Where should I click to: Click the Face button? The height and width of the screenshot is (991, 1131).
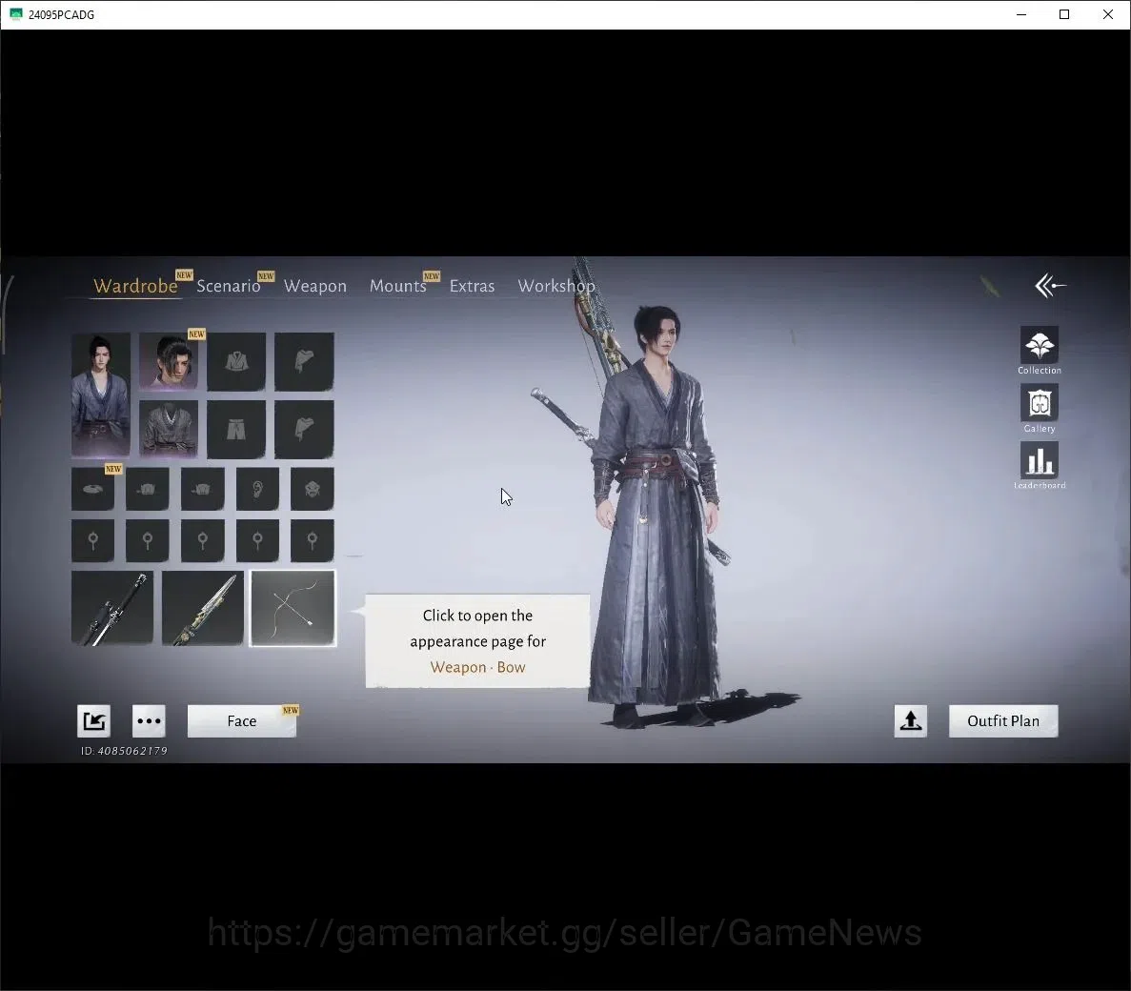(x=242, y=720)
